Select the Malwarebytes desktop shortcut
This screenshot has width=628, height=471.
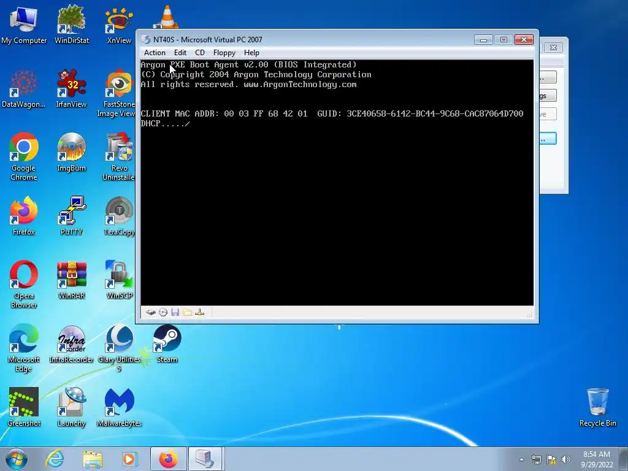(x=120, y=407)
